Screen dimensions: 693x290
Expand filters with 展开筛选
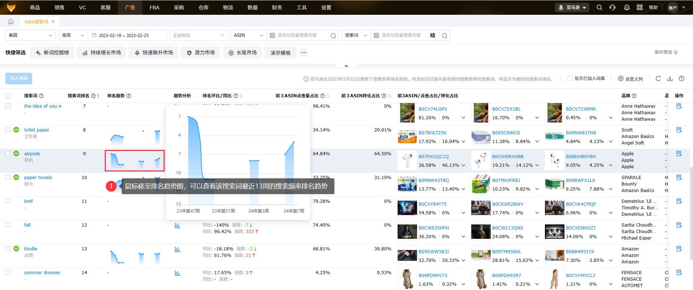pyautogui.click(x=666, y=52)
